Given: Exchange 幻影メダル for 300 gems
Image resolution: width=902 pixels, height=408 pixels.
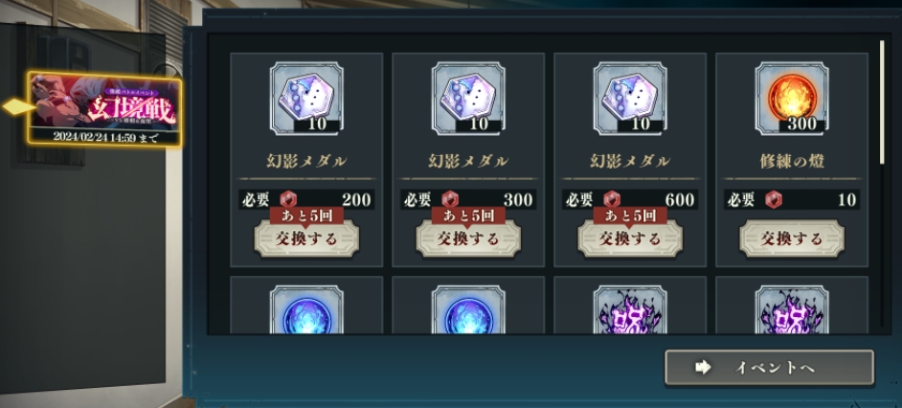Looking at the screenshot, I should click(468, 238).
